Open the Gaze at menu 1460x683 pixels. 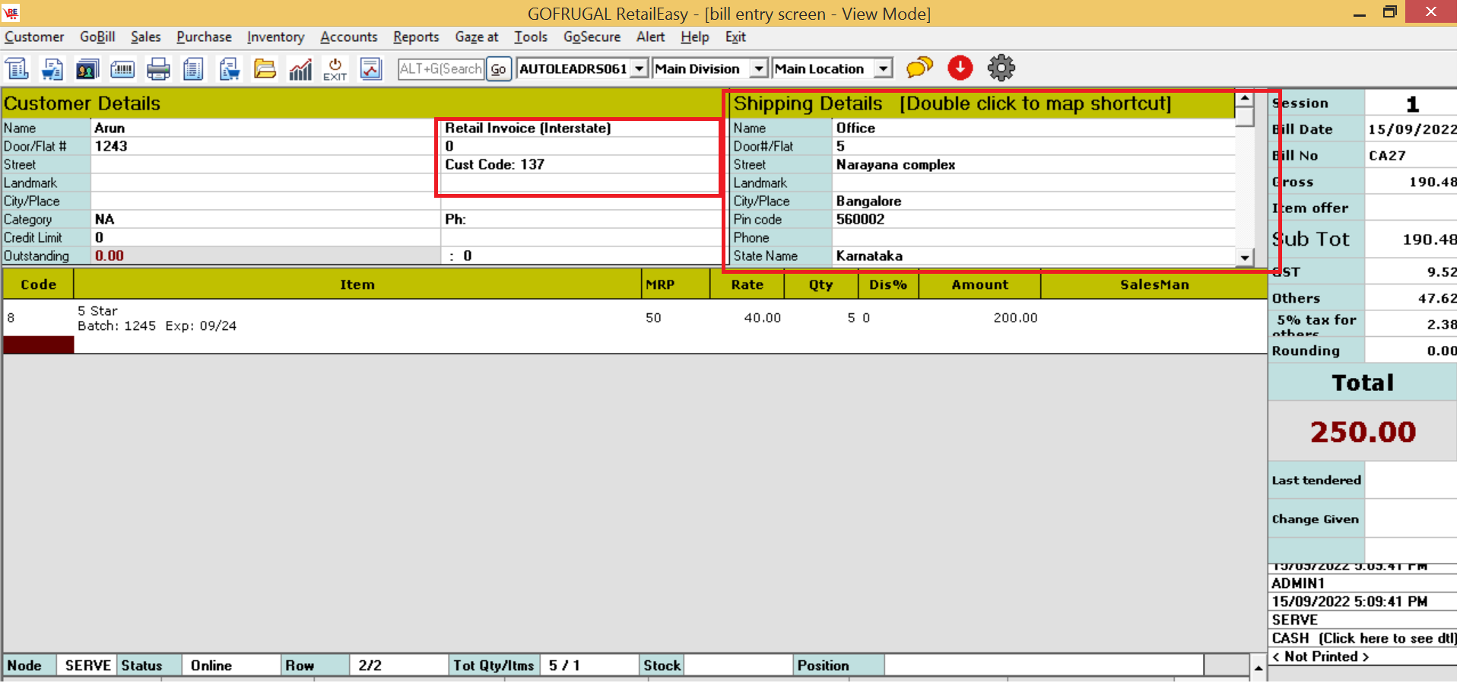477,37
